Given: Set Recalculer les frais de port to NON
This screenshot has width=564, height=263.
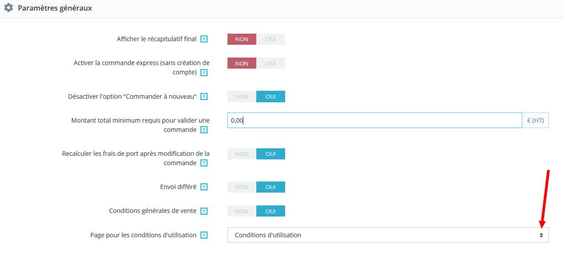Looking at the screenshot, I should click(x=242, y=154).
